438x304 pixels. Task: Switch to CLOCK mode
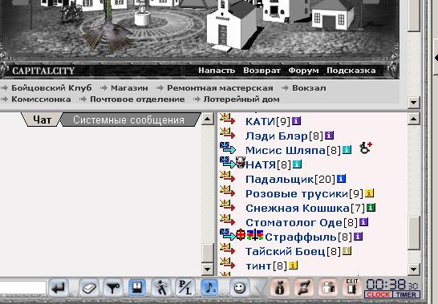(378, 294)
